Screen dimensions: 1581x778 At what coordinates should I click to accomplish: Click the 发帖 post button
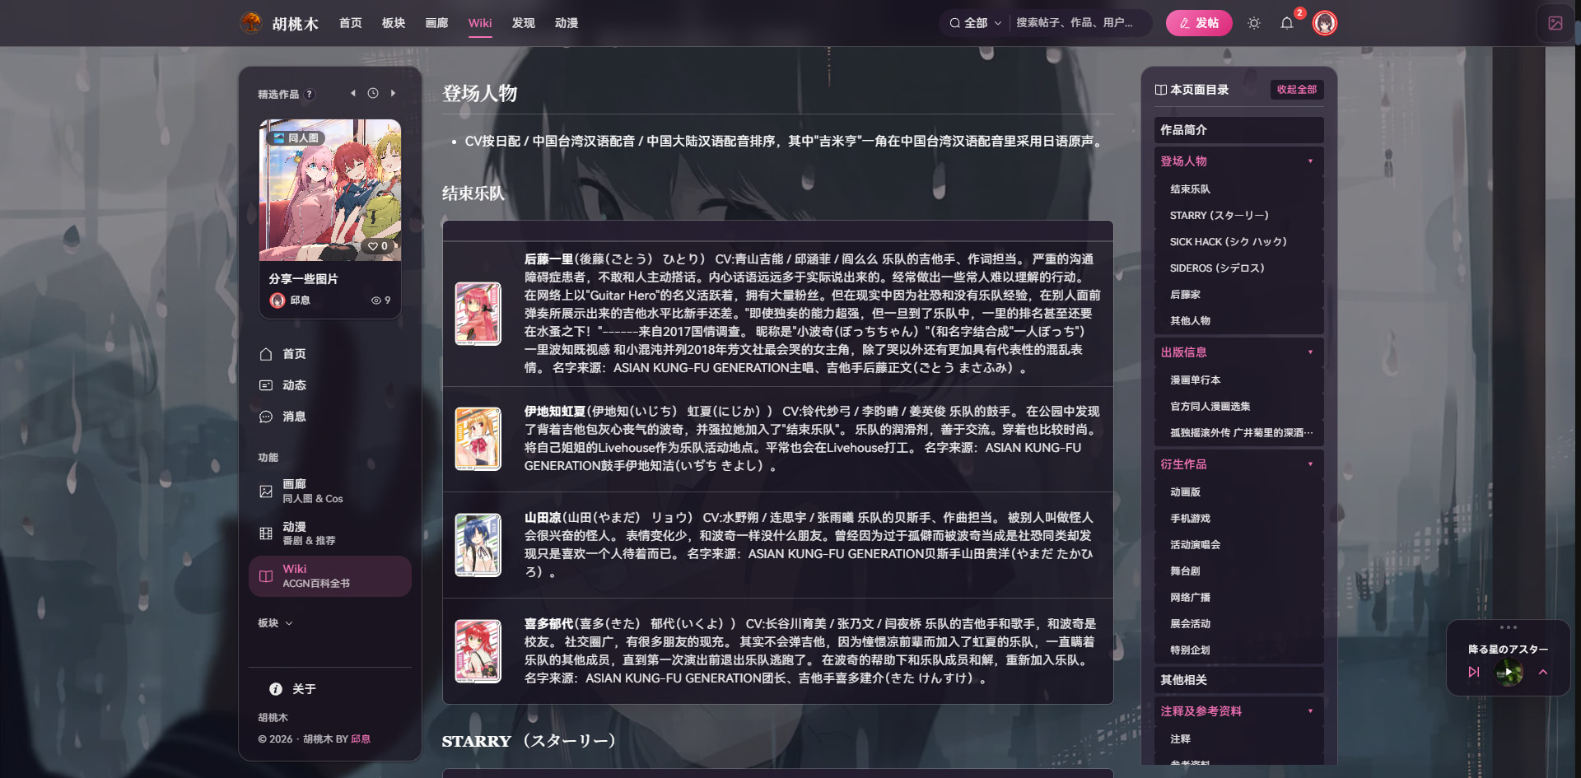click(1199, 23)
